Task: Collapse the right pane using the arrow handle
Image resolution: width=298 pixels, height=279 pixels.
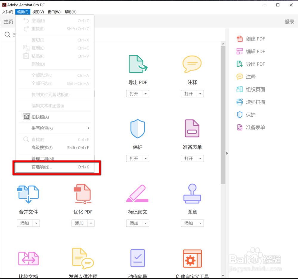Action: (x=227, y=153)
